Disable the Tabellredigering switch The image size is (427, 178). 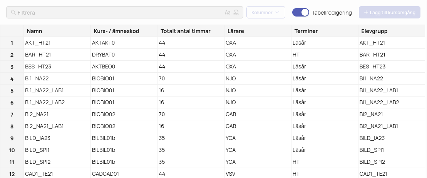pyautogui.click(x=301, y=13)
